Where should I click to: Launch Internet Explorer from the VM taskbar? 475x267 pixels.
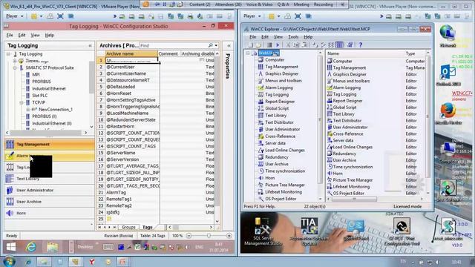[30, 247]
